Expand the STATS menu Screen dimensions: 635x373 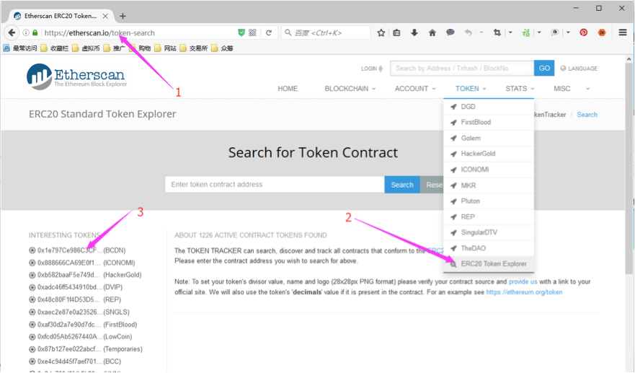coord(520,89)
